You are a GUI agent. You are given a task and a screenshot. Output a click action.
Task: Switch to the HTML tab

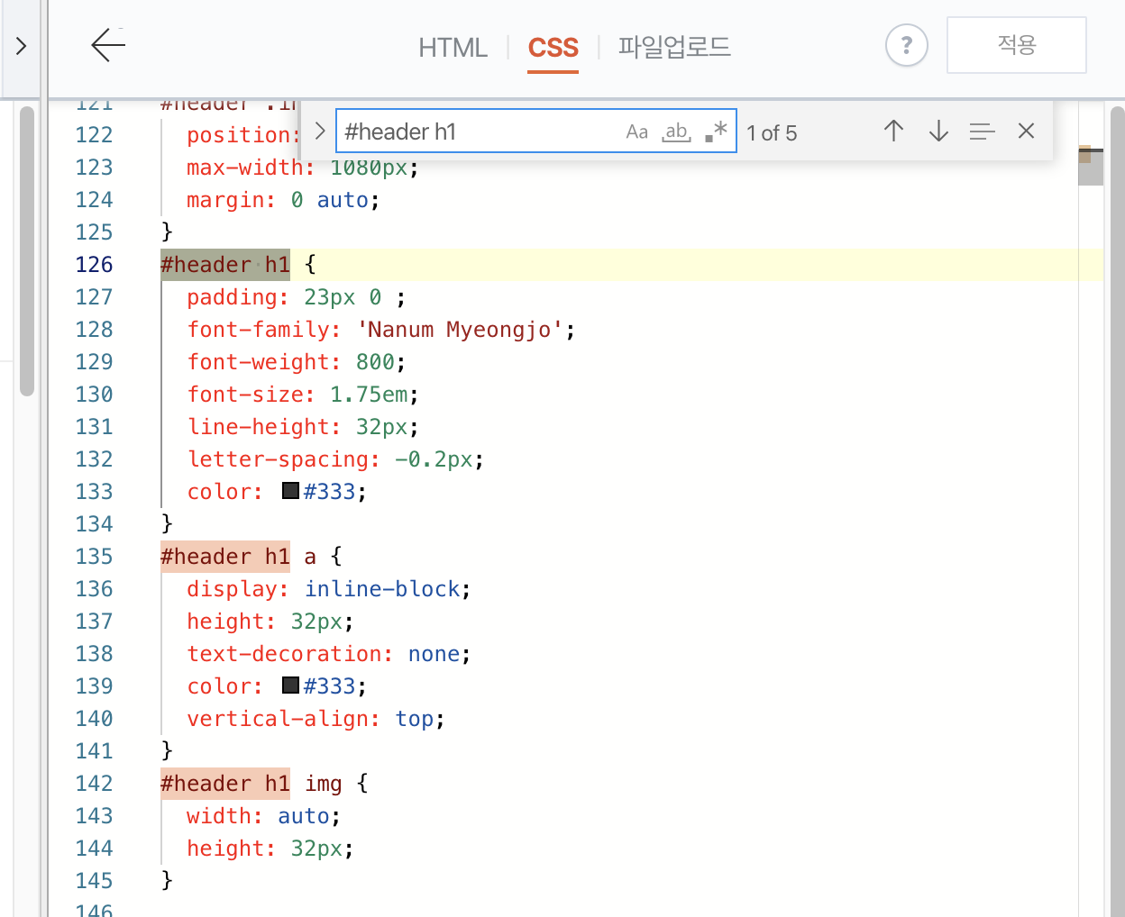click(453, 48)
